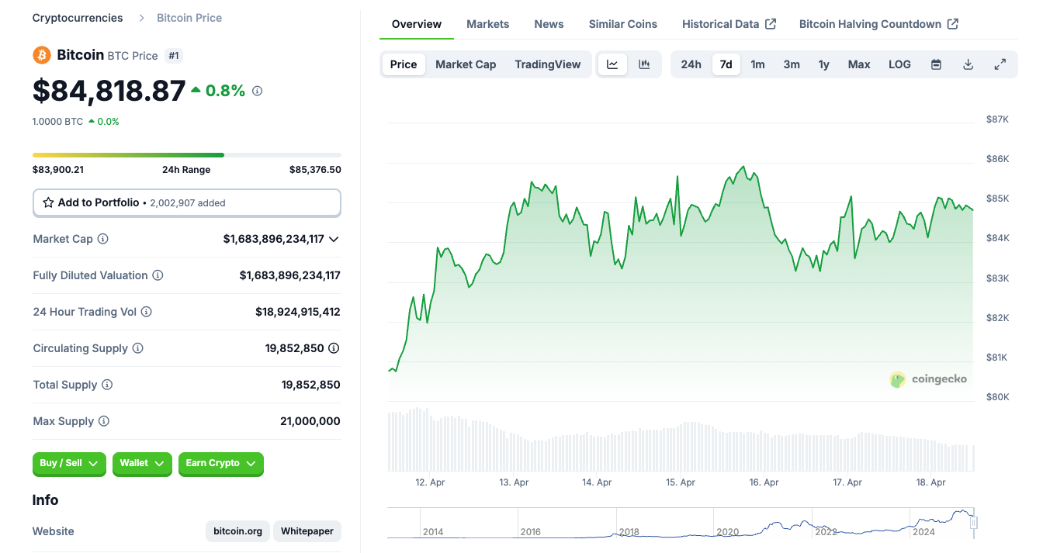The width and height of the screenshot is (1043, 553).
Task: Expand the Market Cap value chevron
Action: (x=334, y=239)
